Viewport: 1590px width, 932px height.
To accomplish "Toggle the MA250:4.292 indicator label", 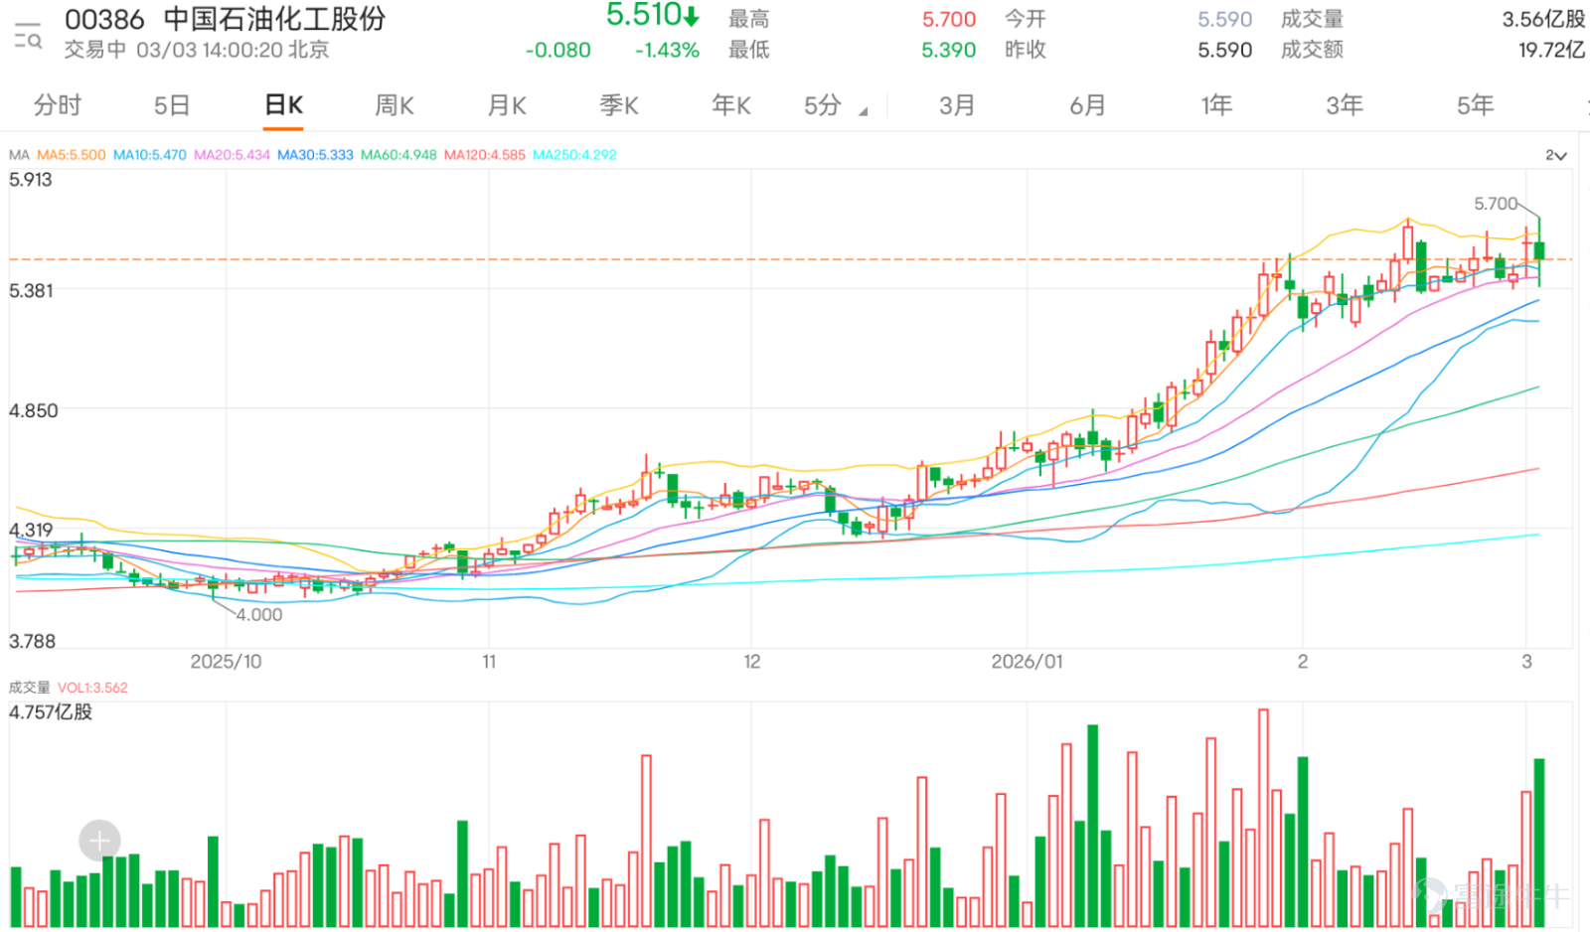I will click(574, 155).
